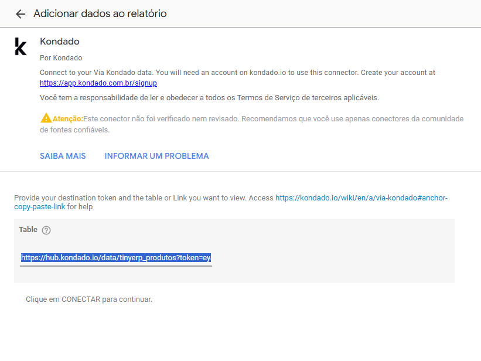Viewport: 481px width, 361px height.
Task: Open the app.kondado.com.br signup link
Action: click(x=98, y=83)
